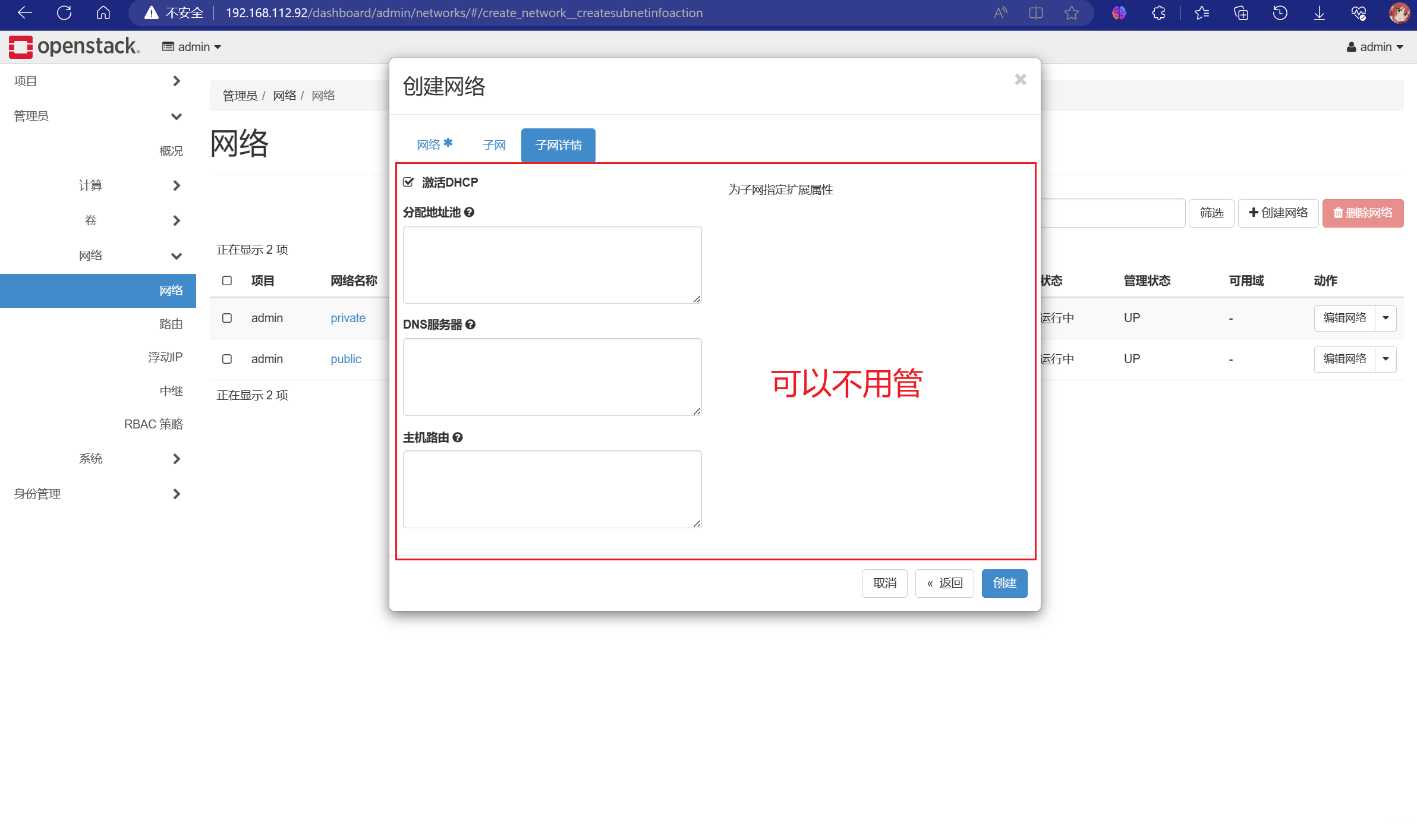Open the browser extensions puzzle icon
This screenshot has height=823, width=1417.
tap(1158, 12)
